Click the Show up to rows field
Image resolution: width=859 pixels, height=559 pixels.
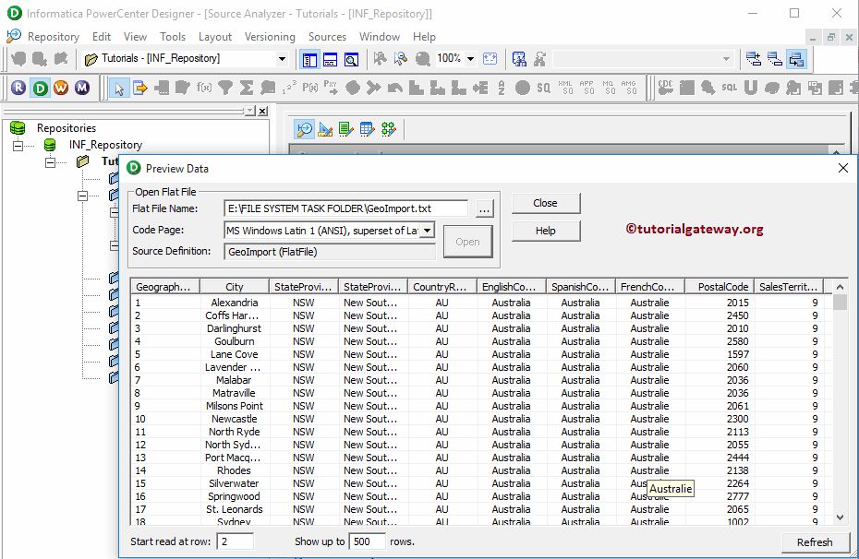(367, 541)
